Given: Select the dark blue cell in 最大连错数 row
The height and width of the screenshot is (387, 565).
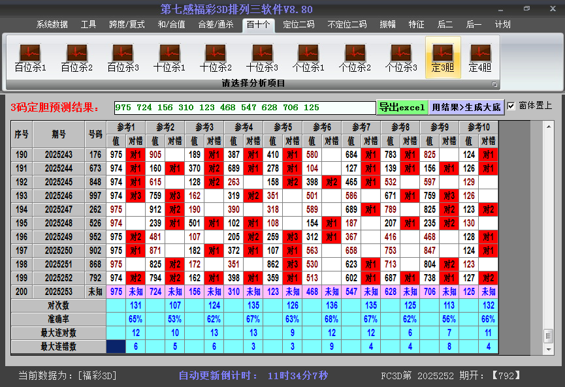Looking at the screenshot, I should 116,347.
